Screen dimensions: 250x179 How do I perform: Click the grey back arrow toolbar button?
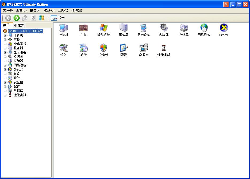point(8,18)
